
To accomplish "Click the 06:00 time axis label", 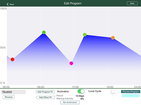I will click(41, 87).
